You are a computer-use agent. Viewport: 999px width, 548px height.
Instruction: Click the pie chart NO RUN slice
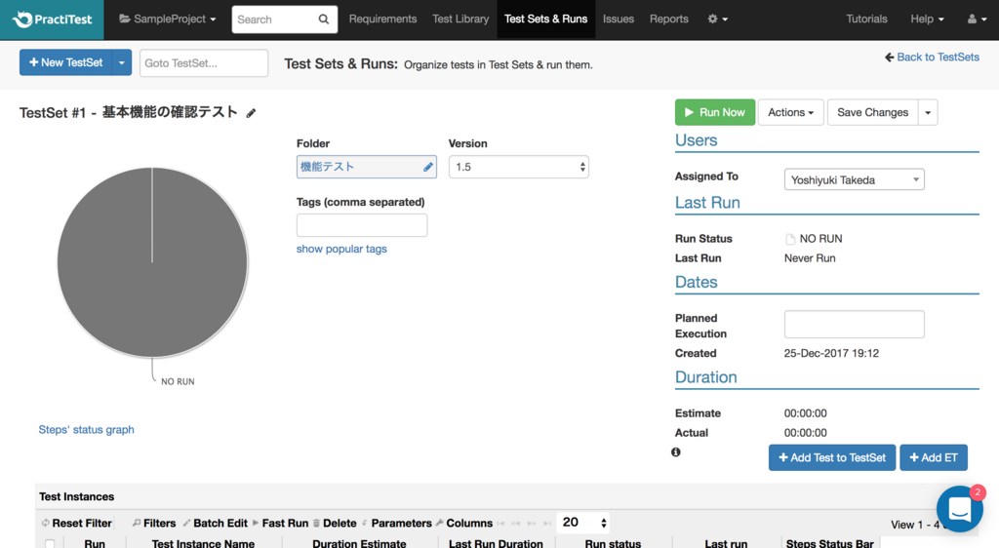click(152, 262)
